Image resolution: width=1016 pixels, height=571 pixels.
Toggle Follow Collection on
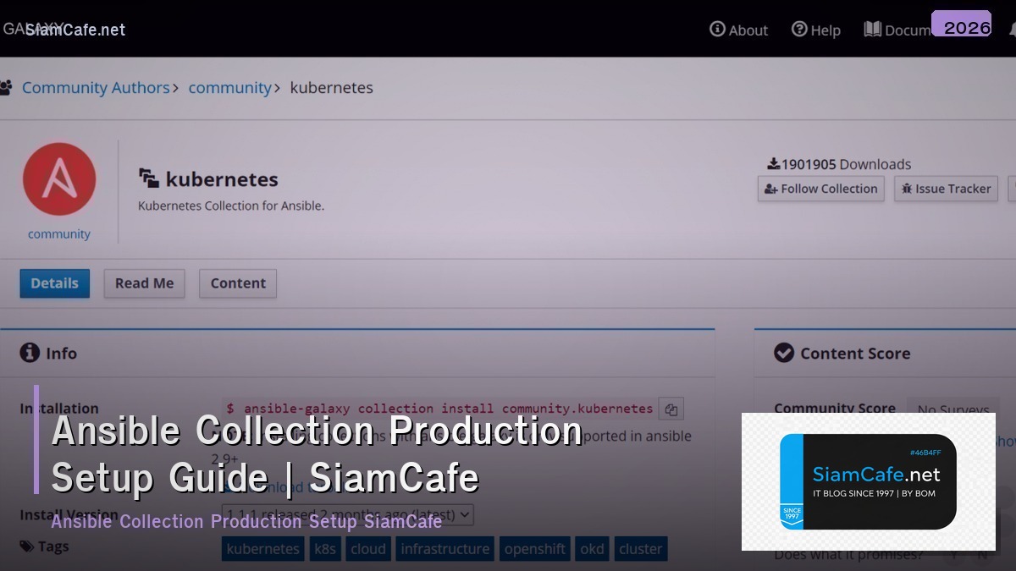820,189
